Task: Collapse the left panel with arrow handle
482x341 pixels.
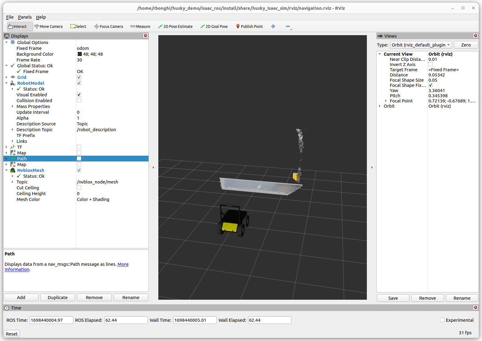Action: [x=153, y=168]
